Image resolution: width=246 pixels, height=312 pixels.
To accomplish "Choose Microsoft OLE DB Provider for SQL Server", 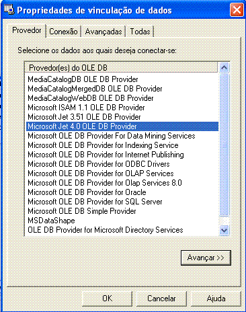I will (95, 202).
